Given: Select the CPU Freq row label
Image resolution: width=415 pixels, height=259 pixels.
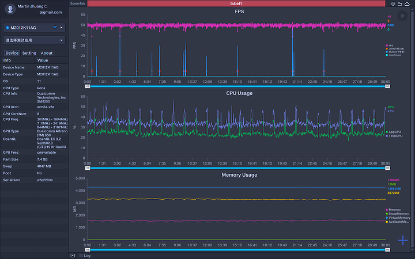Looking at the screenshot, I should coord(10,120).
